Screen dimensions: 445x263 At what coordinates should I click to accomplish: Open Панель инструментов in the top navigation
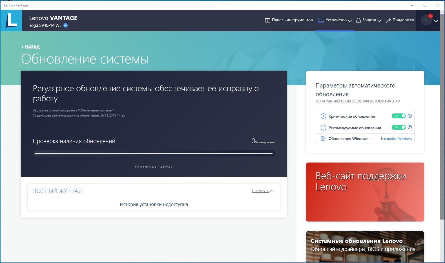coord(289,20)
